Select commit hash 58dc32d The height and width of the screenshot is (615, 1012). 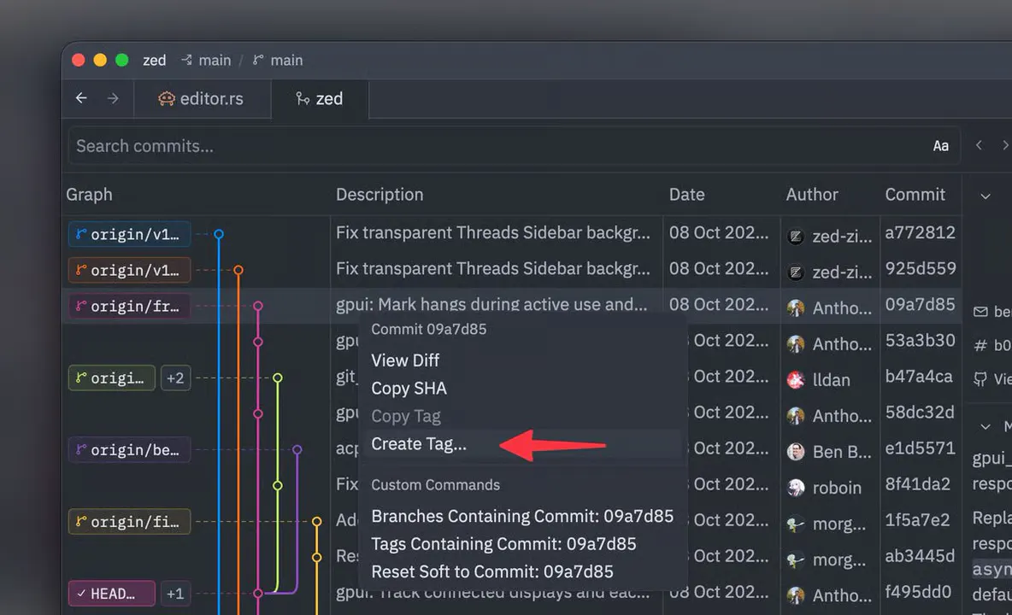(x=919, y=413)
